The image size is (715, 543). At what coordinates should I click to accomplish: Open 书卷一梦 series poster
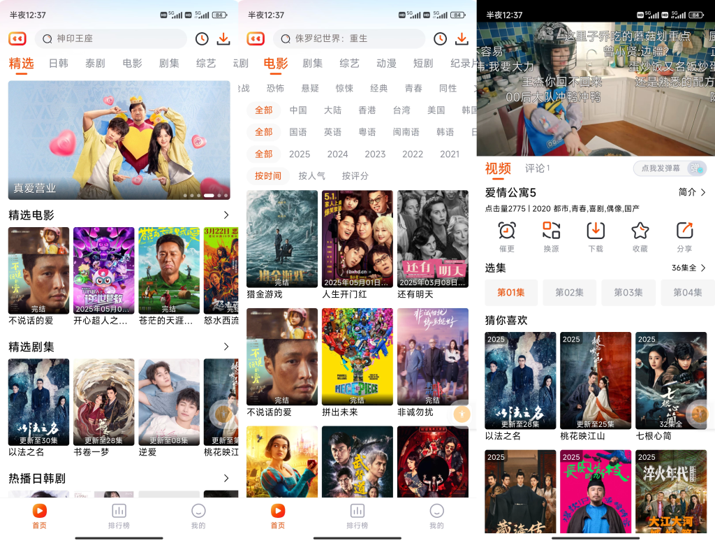click(104, 402)
